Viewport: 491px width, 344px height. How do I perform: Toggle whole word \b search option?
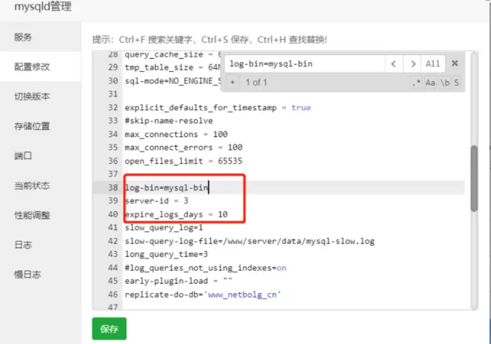(x=444, y=83)
